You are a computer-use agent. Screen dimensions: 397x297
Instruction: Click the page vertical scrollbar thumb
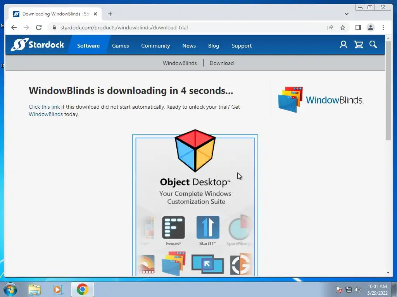click(388, 91)
